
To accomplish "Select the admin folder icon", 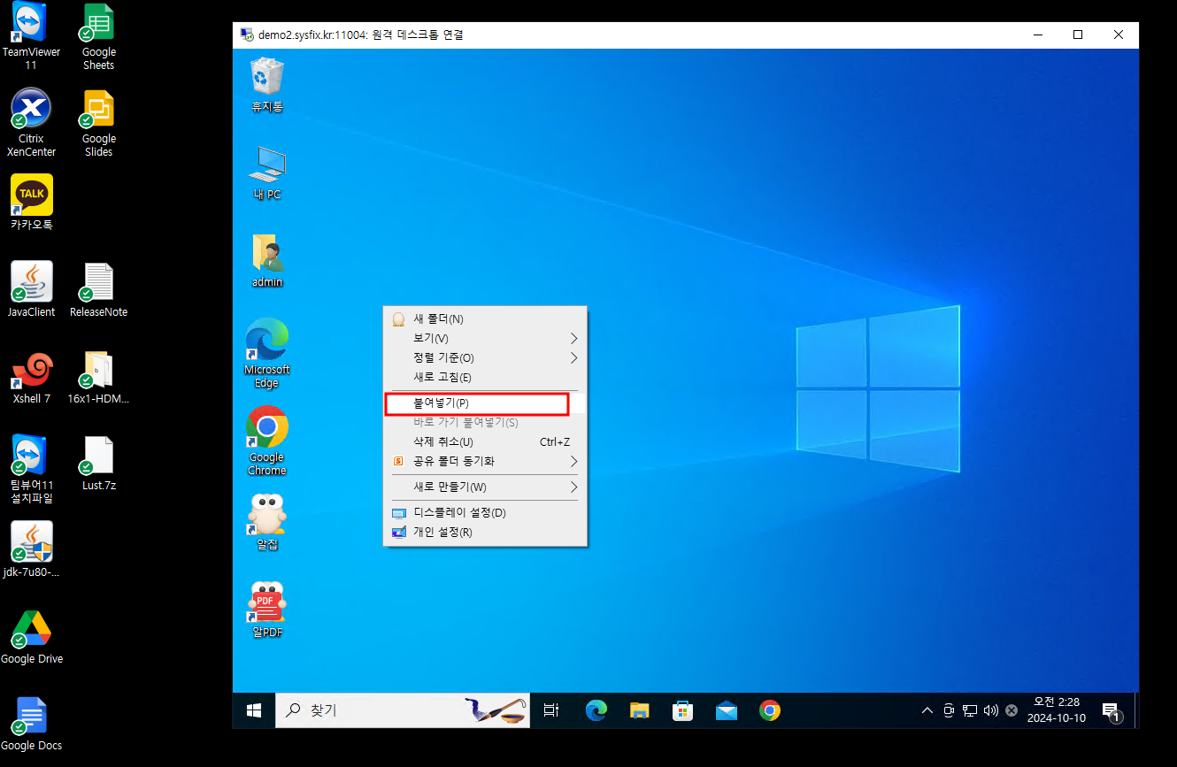I will (266, 254).
